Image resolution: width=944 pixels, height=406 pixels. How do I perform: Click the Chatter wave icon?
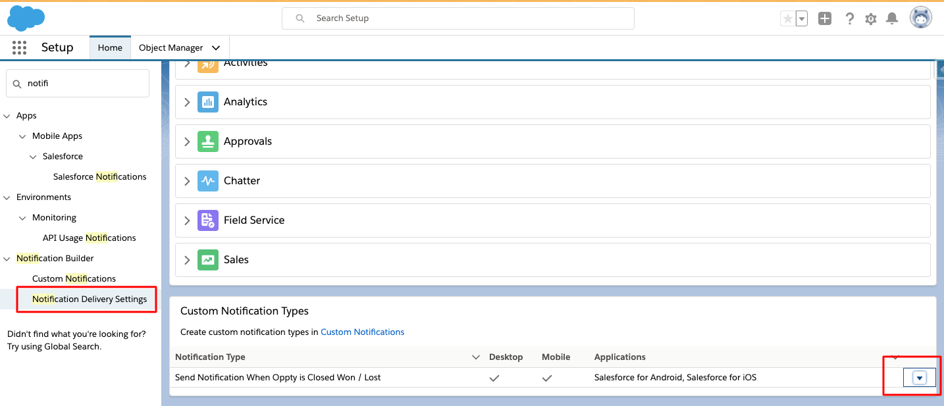click(x=207, y=180)
